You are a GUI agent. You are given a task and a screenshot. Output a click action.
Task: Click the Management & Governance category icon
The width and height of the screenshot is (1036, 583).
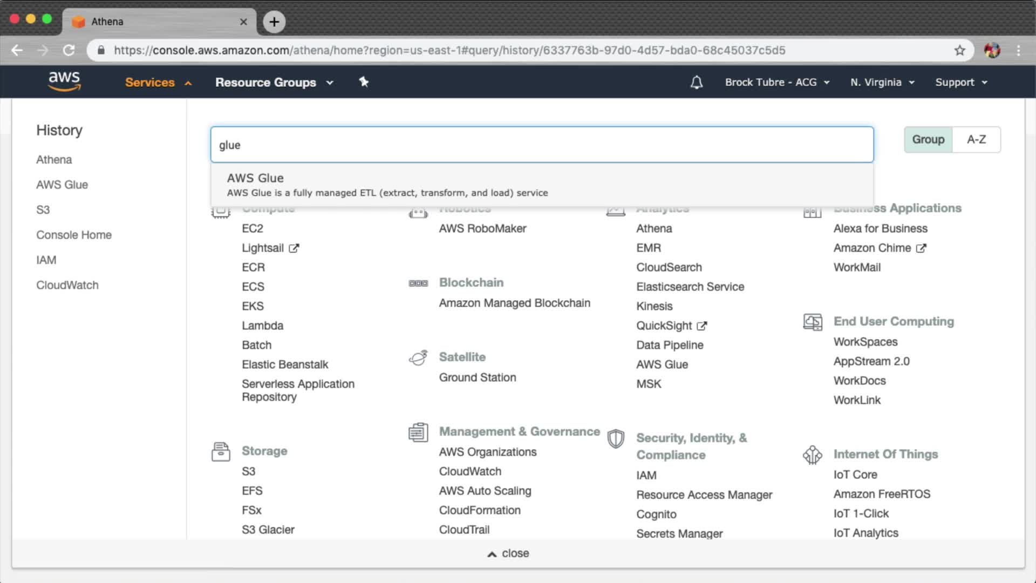click(418, 432)
